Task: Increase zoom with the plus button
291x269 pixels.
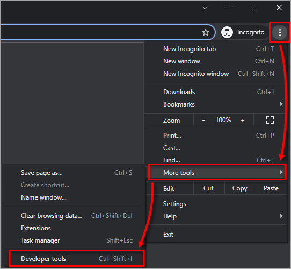Action: (x=243, y=120)
